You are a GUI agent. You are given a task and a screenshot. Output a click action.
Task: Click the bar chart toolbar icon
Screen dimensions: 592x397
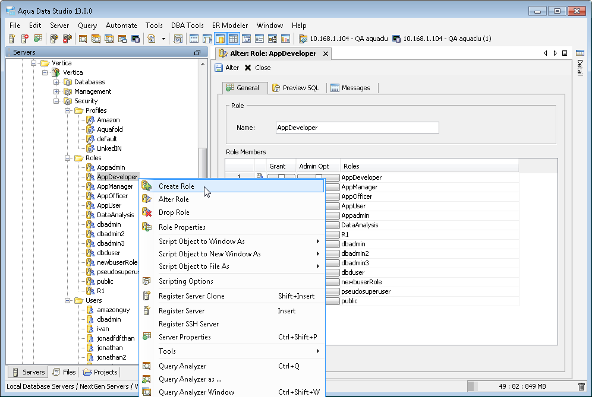[x=285, y=39]
